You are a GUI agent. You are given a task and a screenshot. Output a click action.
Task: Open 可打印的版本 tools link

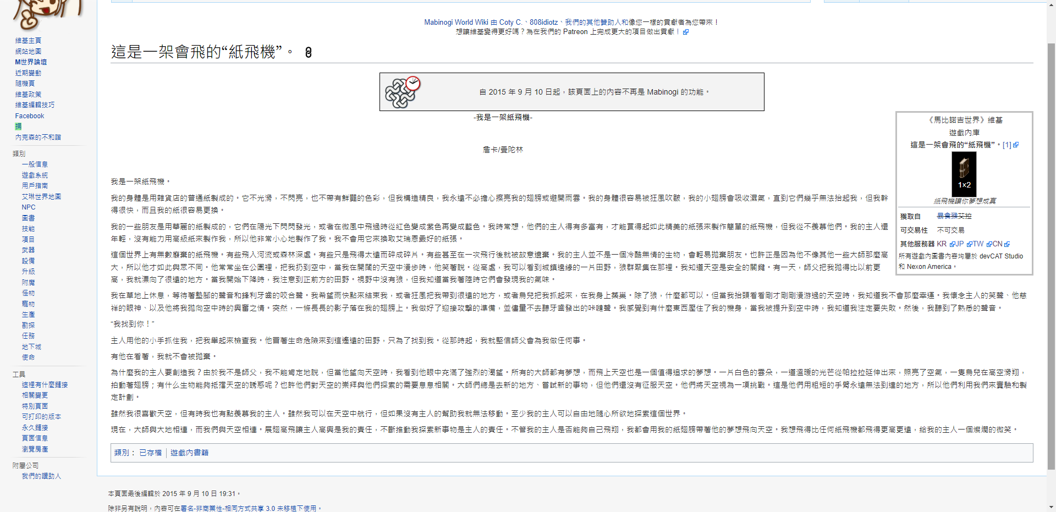click(x=41, y=417)
